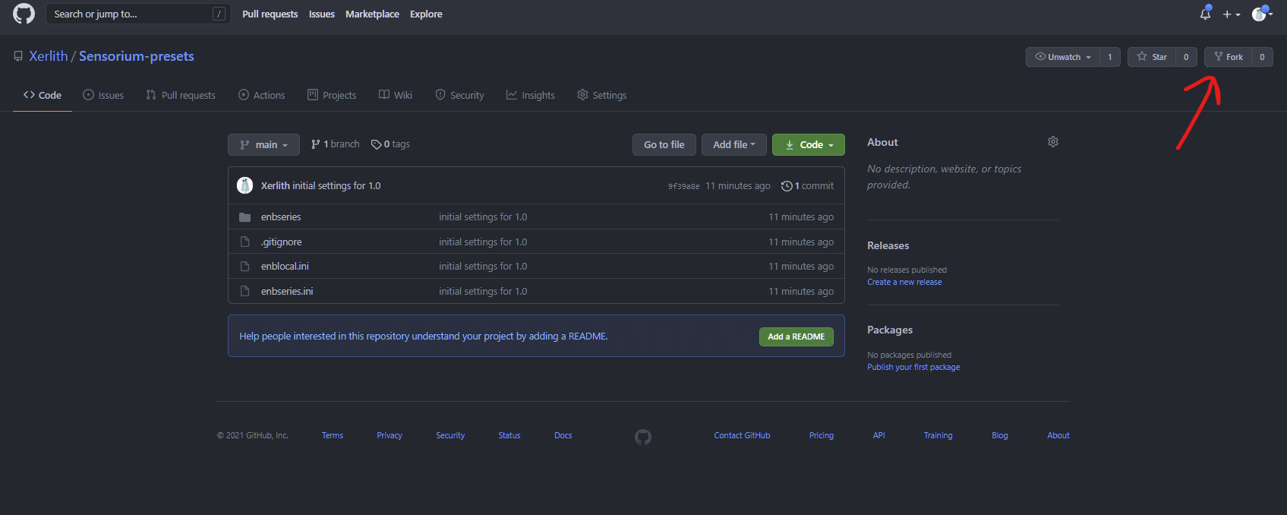Open commit hash 9f39a8e
Image resolution: width=1287 pixels, height=515 pixels.
(x=683, y=186)
